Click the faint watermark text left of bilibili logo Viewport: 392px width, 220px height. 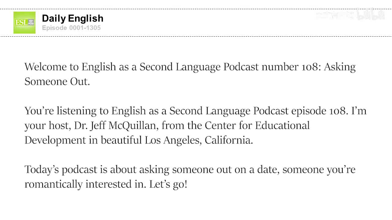tap(334, 15)
